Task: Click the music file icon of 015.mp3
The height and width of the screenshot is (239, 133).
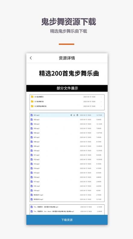Action: pyautogui.click(x=32, y=173)
